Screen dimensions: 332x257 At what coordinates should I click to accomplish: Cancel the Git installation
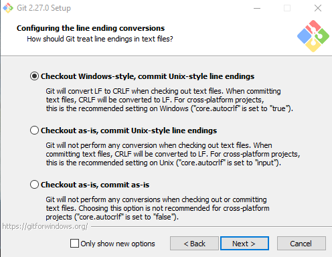pyautogui.click(x=301, y=244)
